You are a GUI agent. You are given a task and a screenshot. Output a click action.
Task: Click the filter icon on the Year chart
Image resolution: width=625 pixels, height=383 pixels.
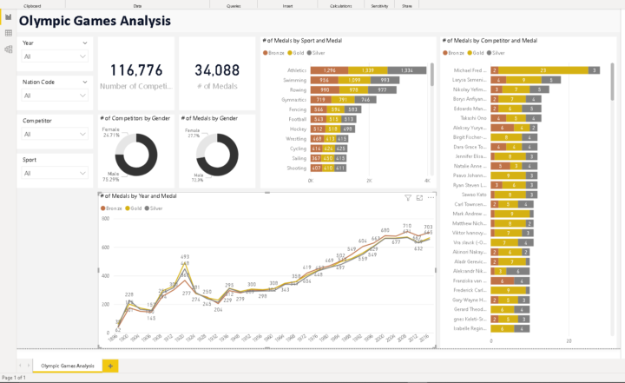point(408,198)
